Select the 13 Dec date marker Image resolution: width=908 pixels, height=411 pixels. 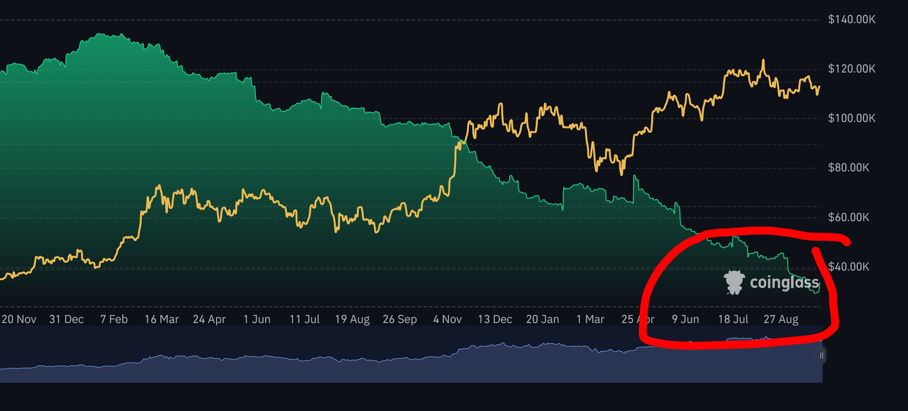[x=495, y=319]
